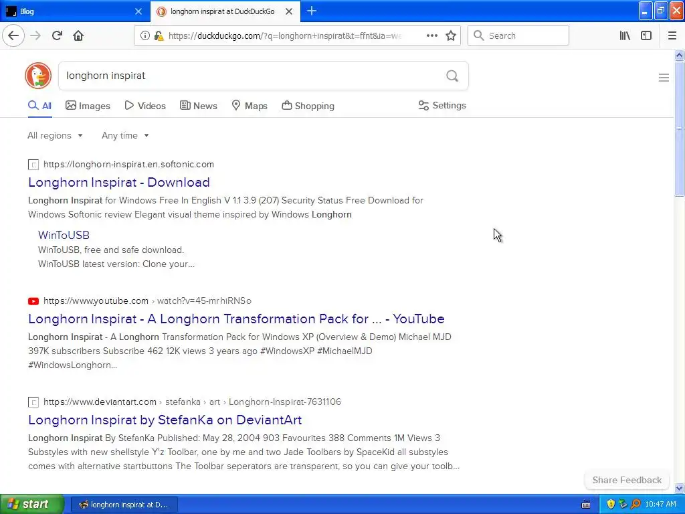Open a new tab with plus button
Viewport: 685px width, 514px height.
tap(312, 11)
